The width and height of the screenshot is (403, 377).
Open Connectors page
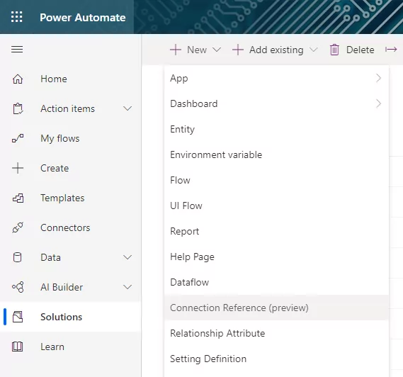[x=65, y=227]
